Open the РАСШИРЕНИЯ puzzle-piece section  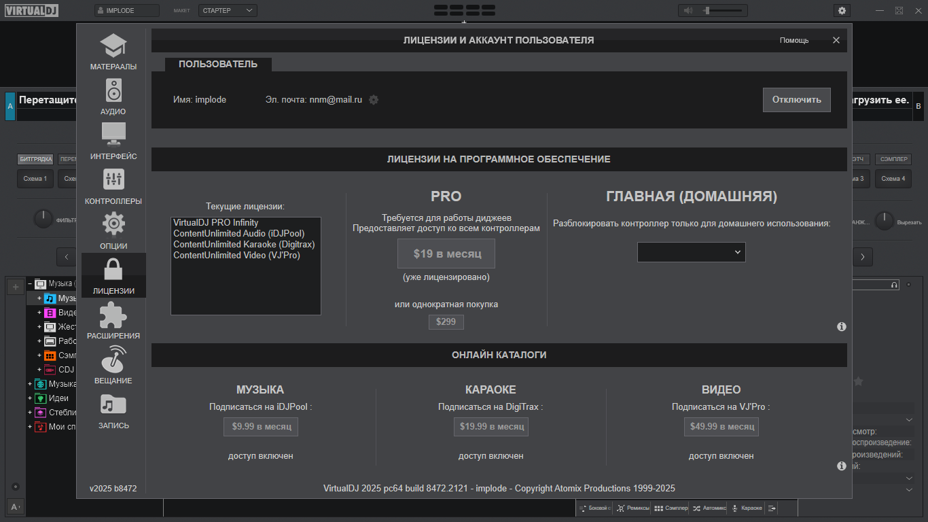pyautogui.click(x=113, y=321)
